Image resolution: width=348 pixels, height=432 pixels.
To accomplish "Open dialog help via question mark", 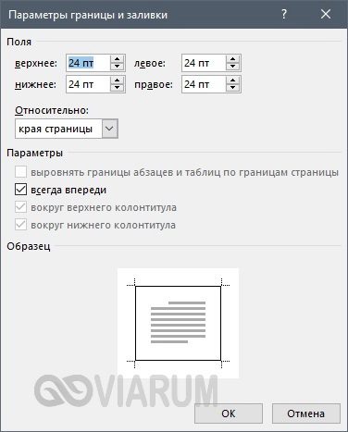I will 284,14.
